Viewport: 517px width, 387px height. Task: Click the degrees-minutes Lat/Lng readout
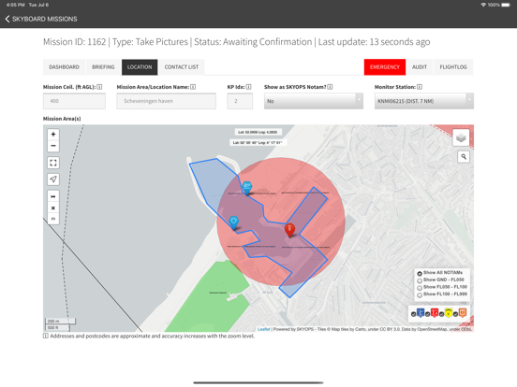coord(258,142)
